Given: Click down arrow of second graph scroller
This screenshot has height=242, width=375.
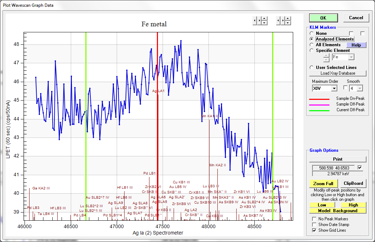Looking at the screenshot, I should pos(288,23).
